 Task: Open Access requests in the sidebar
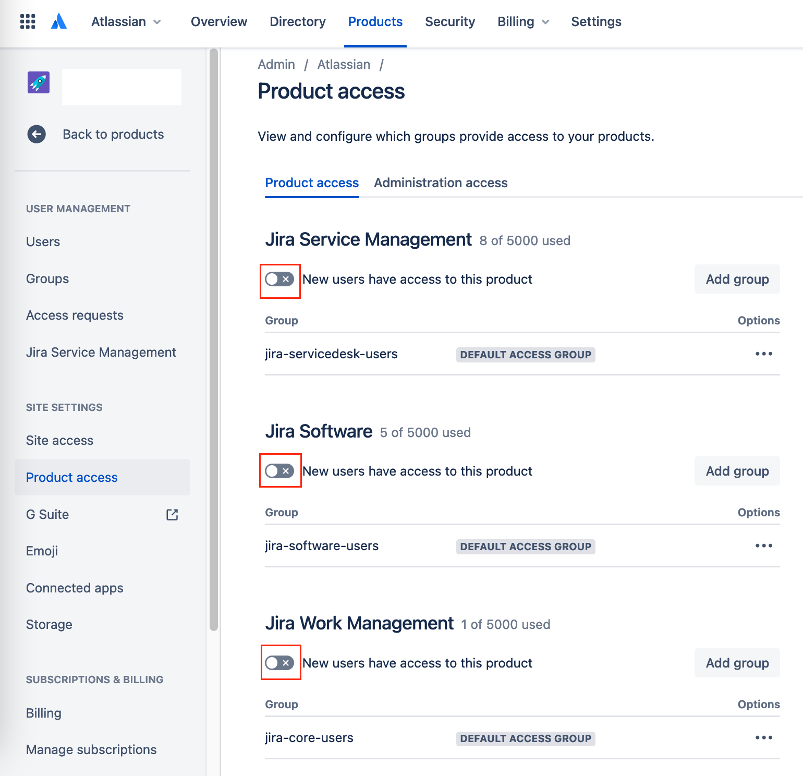75,316
